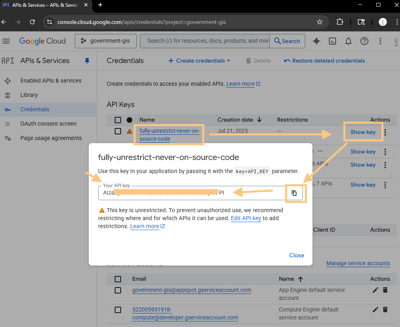Open a new browser tab
This screenshot has height=327, width=400.
pos(100,5)
